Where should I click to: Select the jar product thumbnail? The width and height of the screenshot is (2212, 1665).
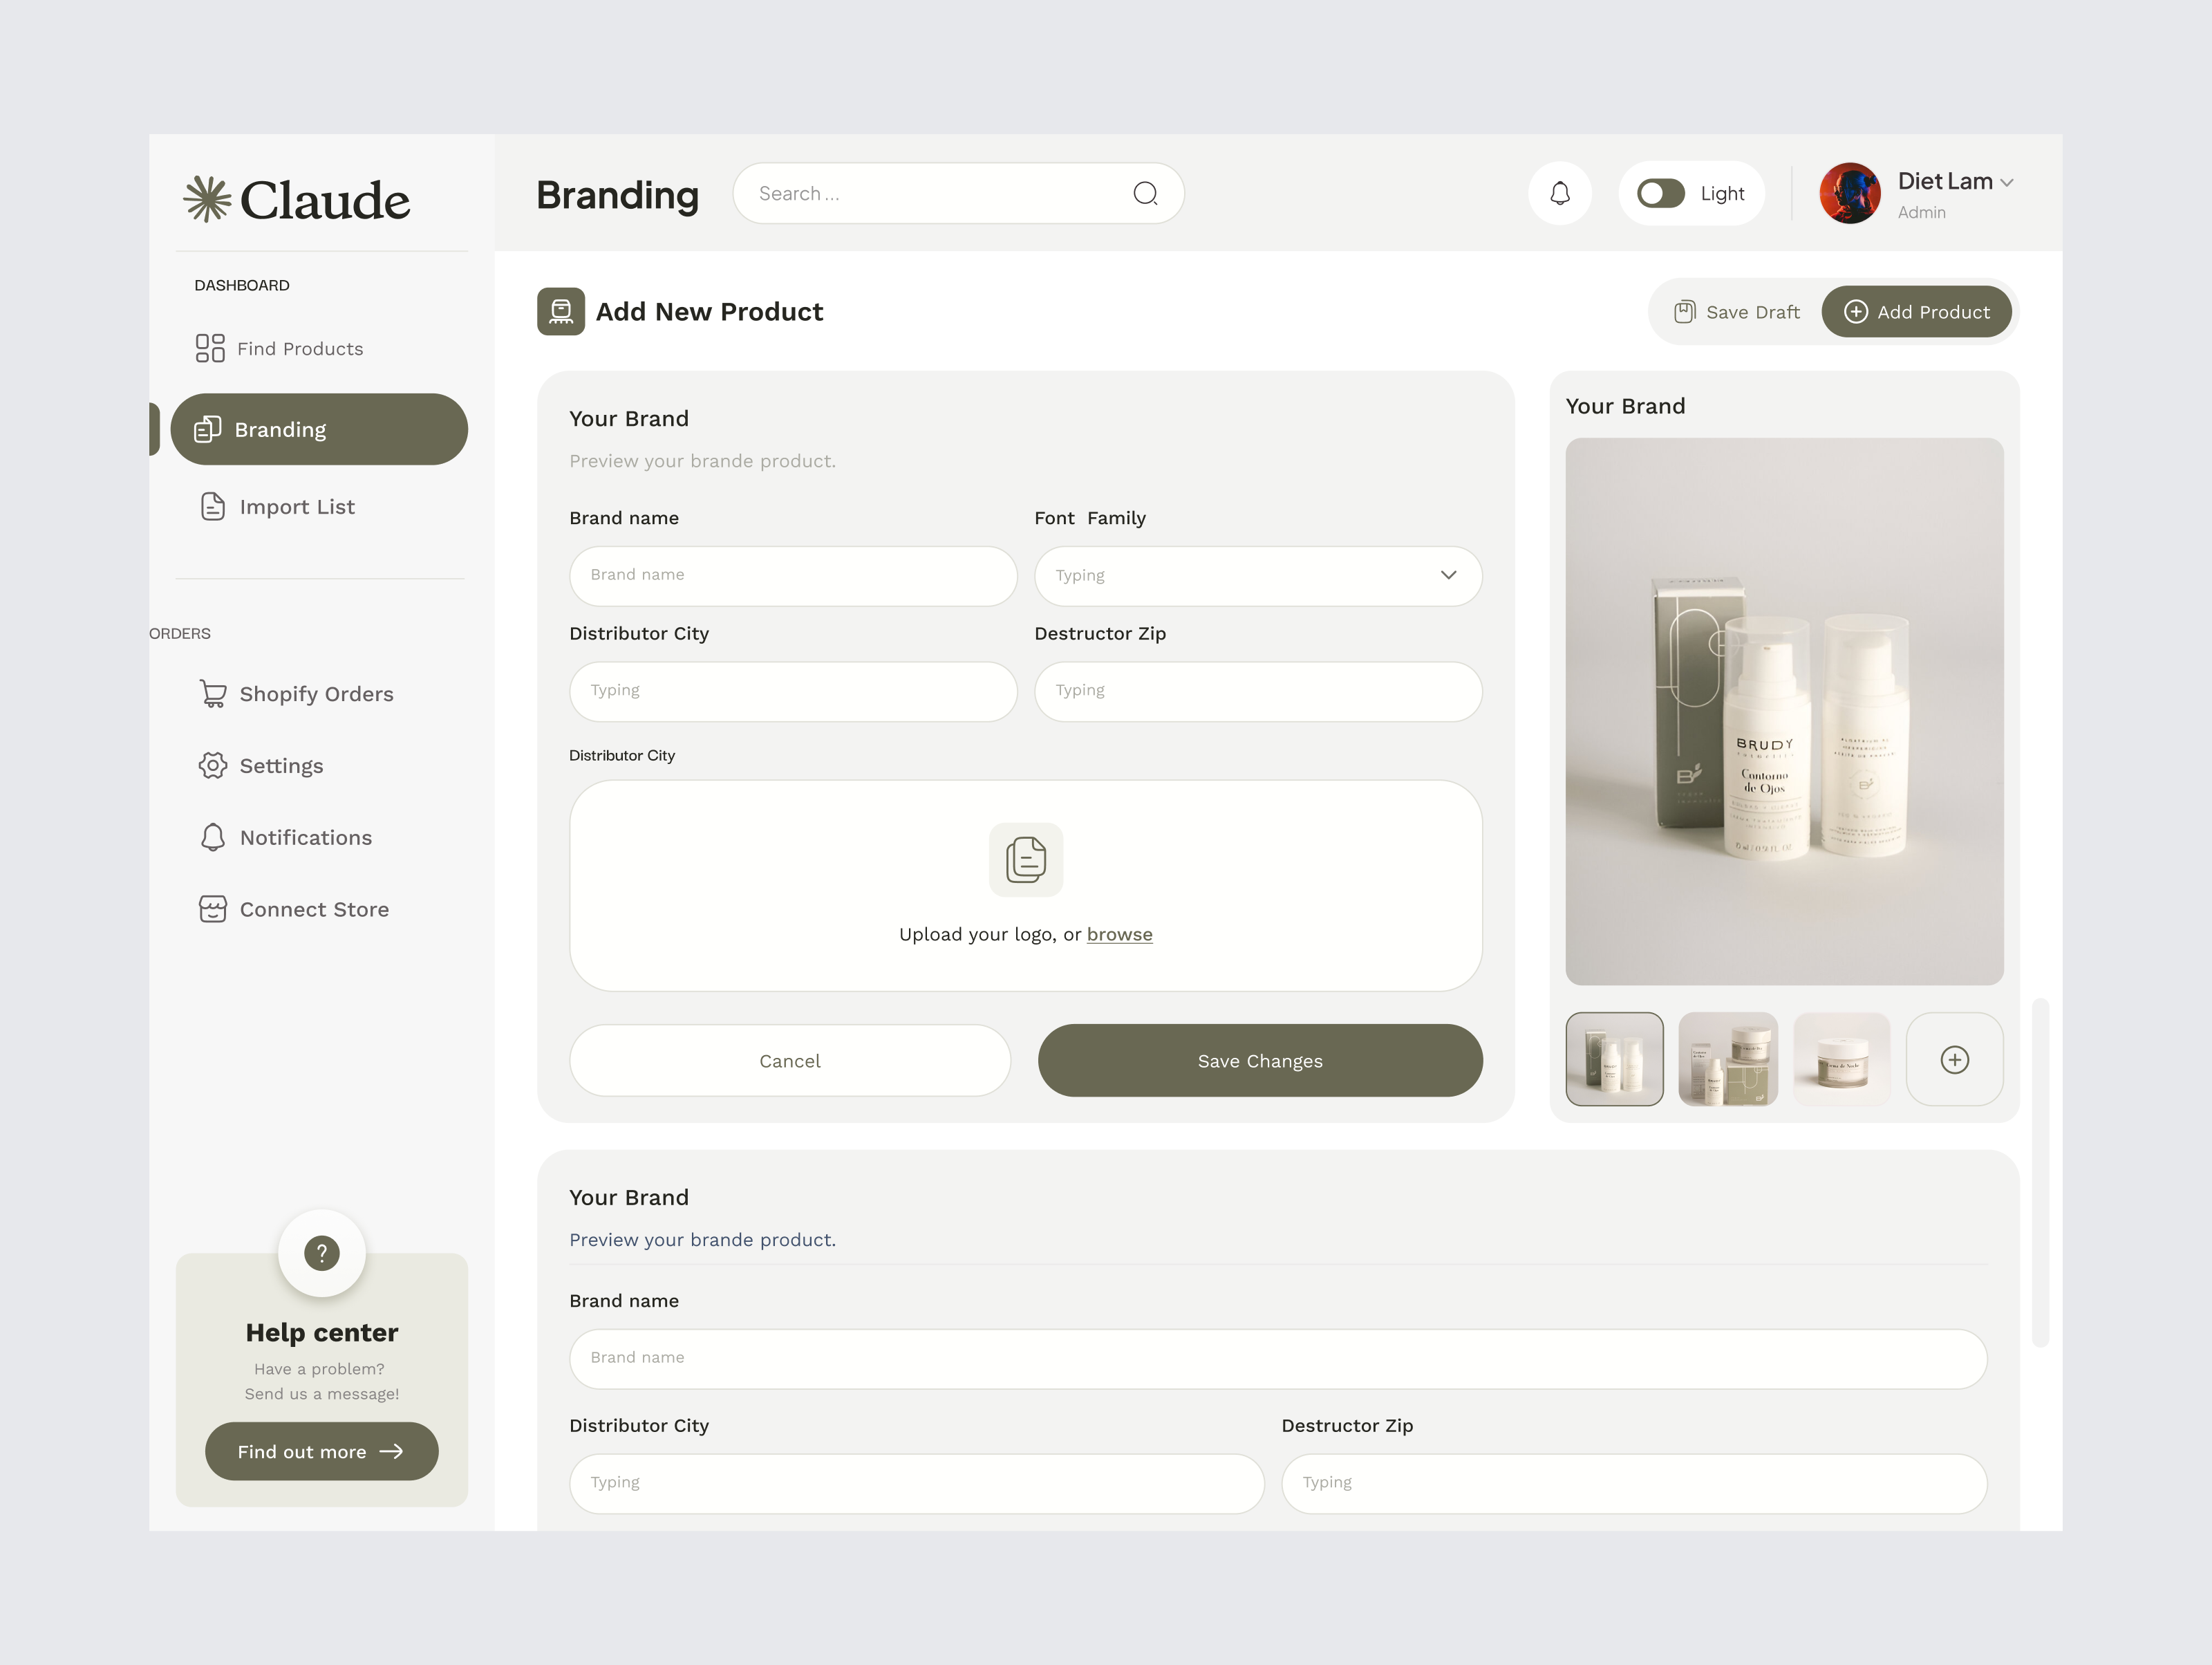pyautogui.click(x=1842, y=1059)
